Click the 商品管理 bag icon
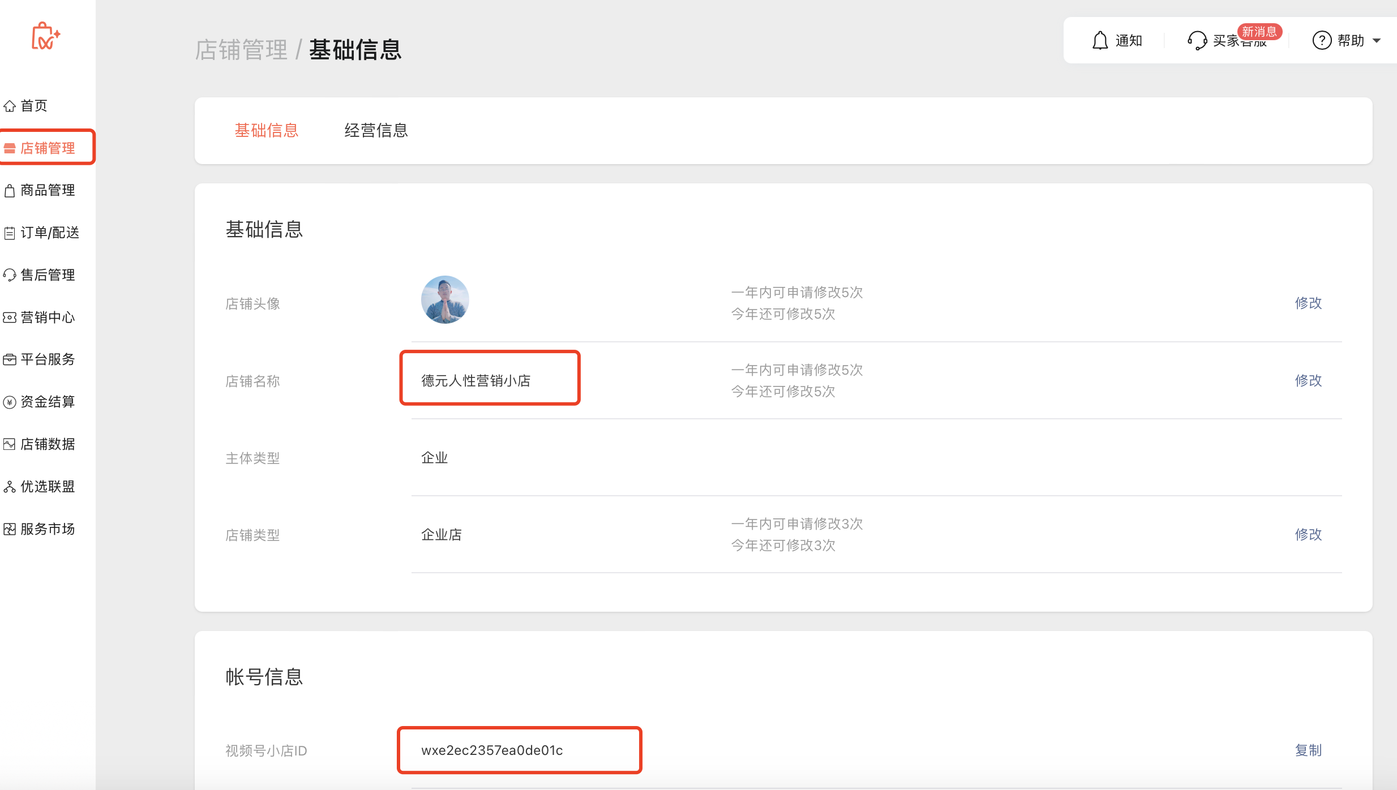This screenshot has width=1397, height=790. pyautogui.click(x=10, y=191)
